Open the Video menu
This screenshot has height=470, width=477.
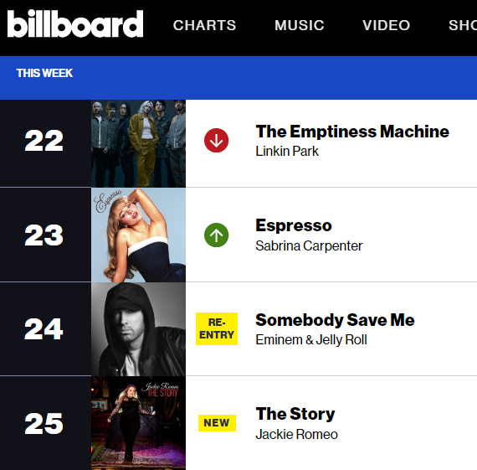387,25
